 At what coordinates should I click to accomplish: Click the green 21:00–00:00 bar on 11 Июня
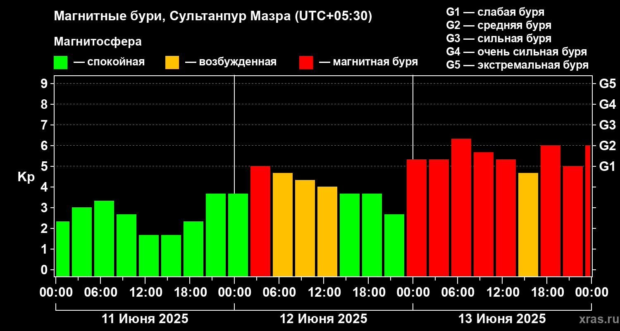coord(216,235)
